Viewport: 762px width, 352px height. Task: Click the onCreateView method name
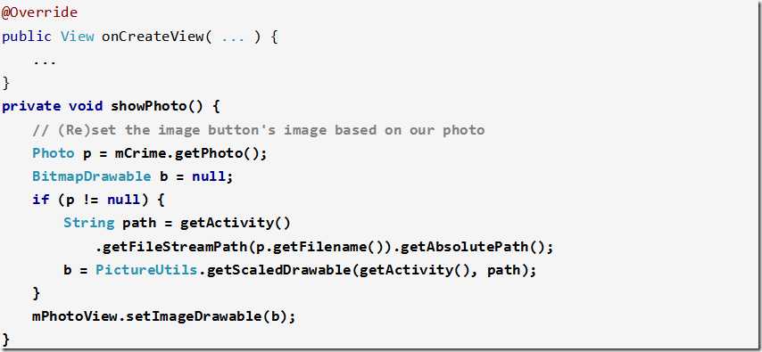point(152,37)
